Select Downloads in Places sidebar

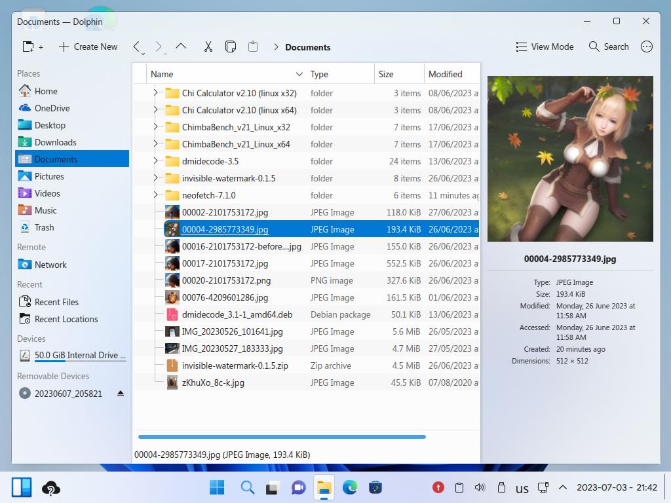[x=55, y=142]
